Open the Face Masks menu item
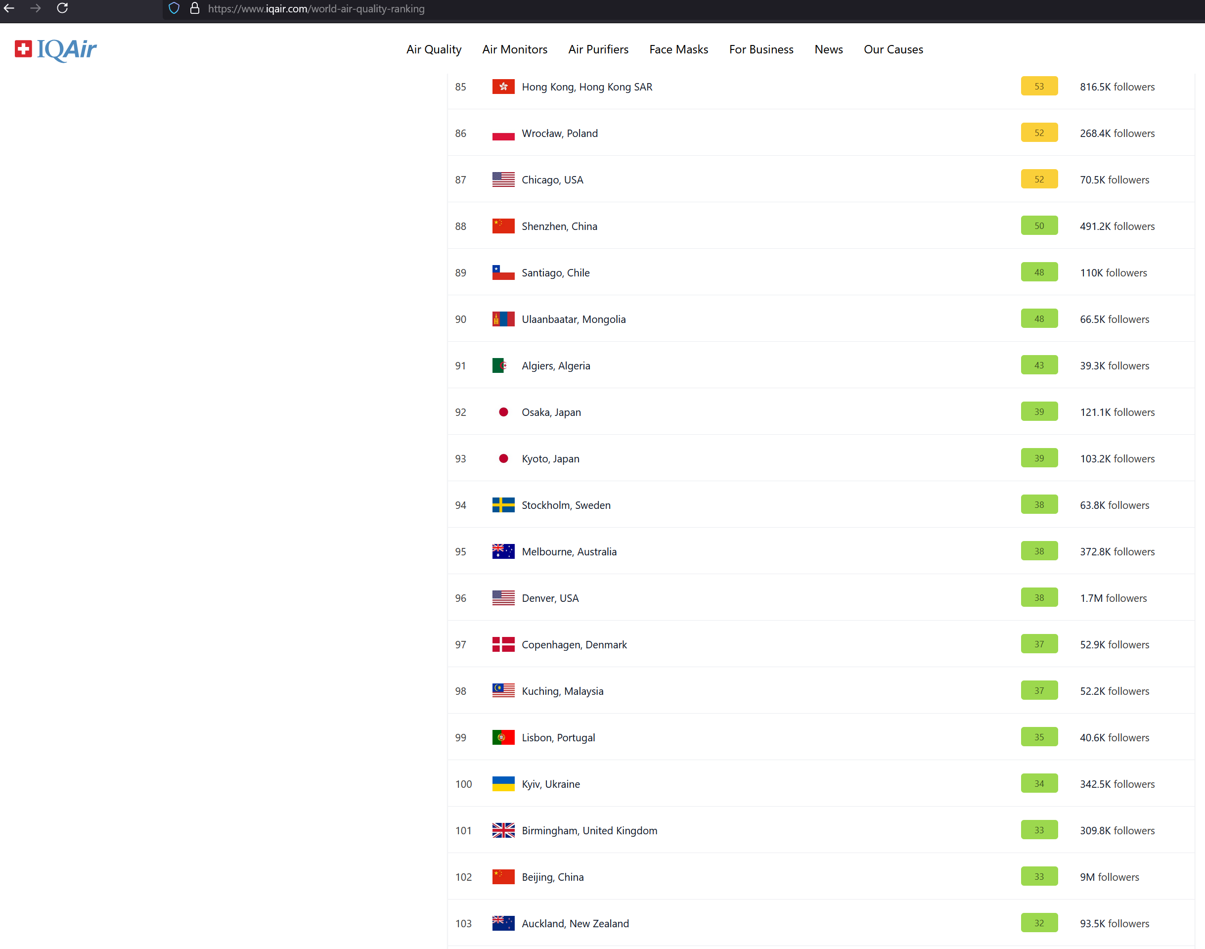1205x949 pixels. click(x=678, y=49)
